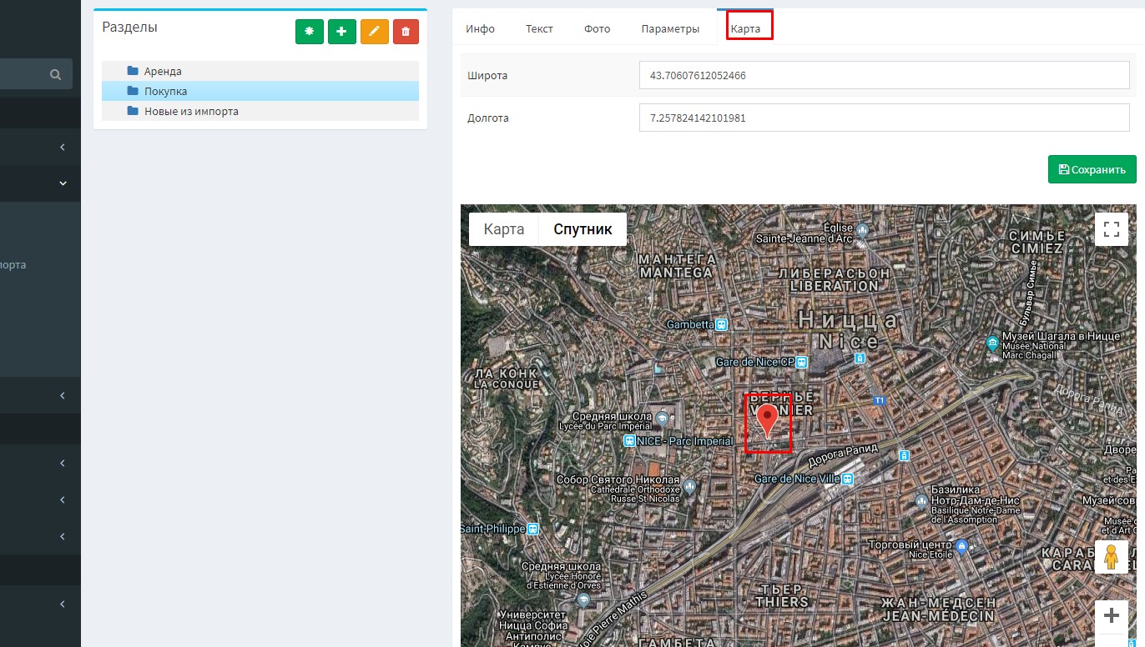Delete the section using the red trash button
Screen dimensions: 1145x647
(x=406, y=32)
